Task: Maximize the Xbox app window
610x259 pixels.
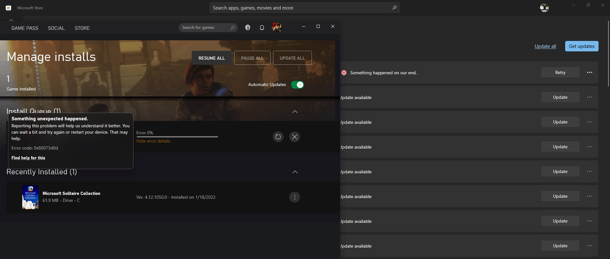Action: [318, 27]
